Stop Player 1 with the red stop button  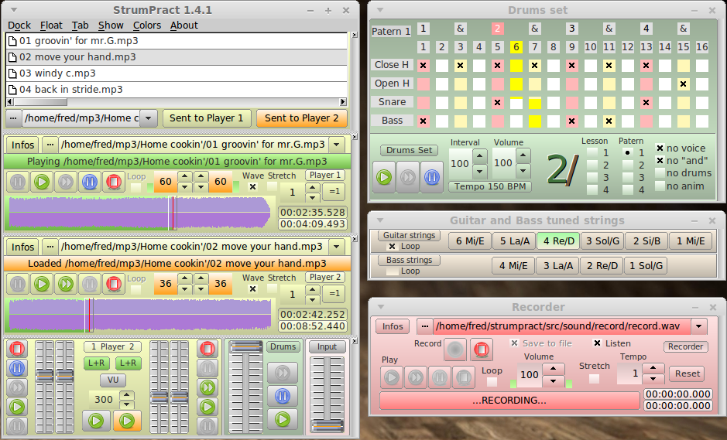(114, 182)
